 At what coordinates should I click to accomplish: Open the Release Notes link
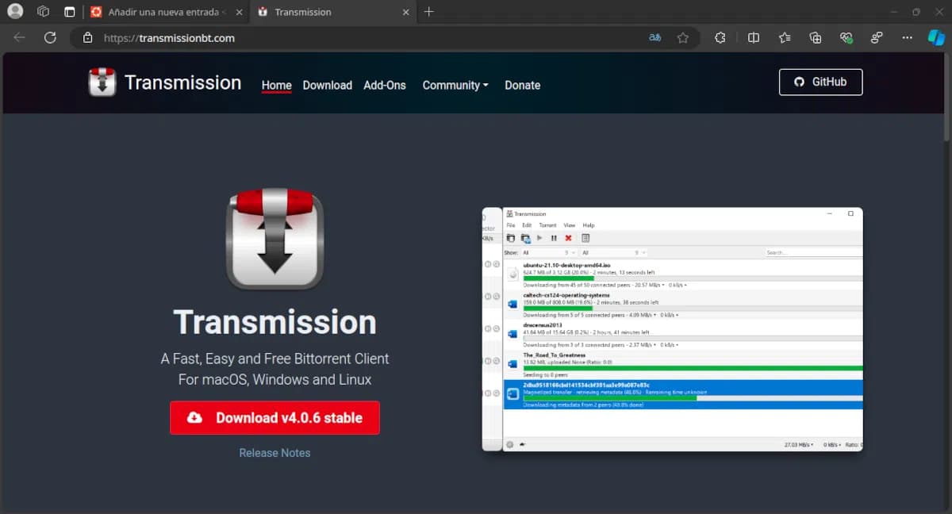[x=274, y=453]
